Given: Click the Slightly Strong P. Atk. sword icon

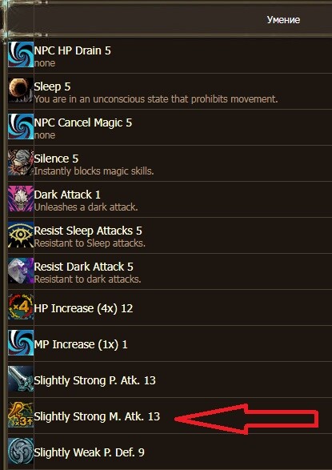Looking at the screenshot, I should coord(21,380).
